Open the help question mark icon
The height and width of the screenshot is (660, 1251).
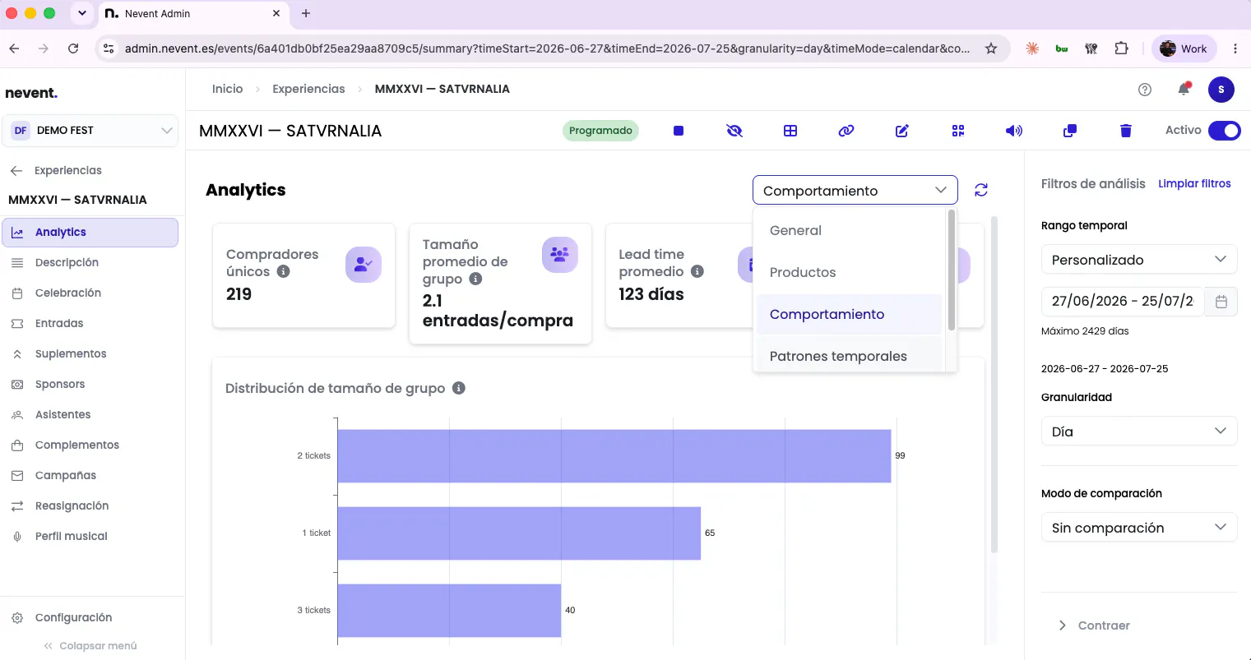tap(1145, 90)
